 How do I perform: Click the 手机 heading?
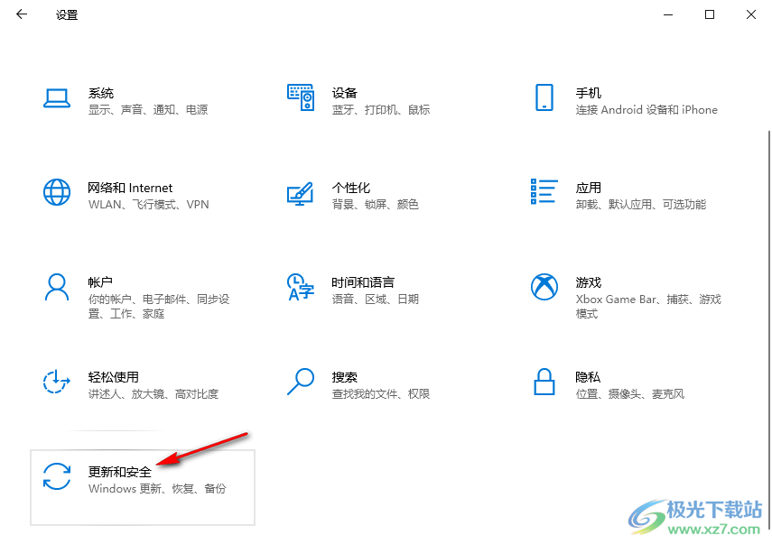(589, 93)
